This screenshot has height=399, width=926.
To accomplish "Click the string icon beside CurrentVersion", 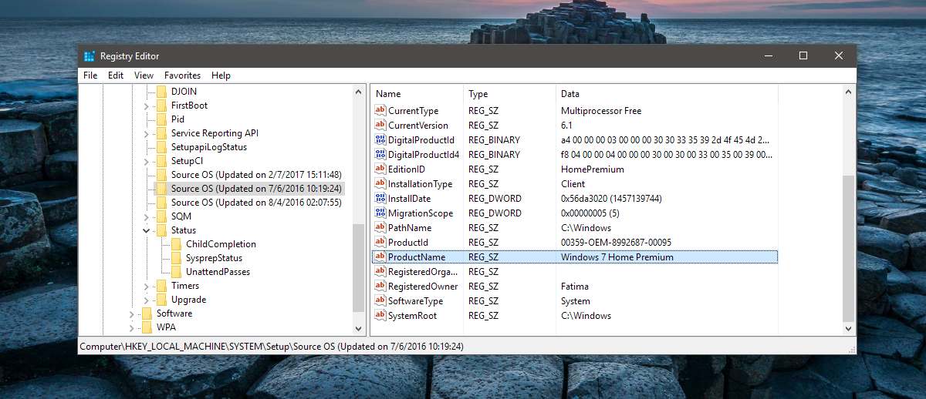I will [380, 126].
